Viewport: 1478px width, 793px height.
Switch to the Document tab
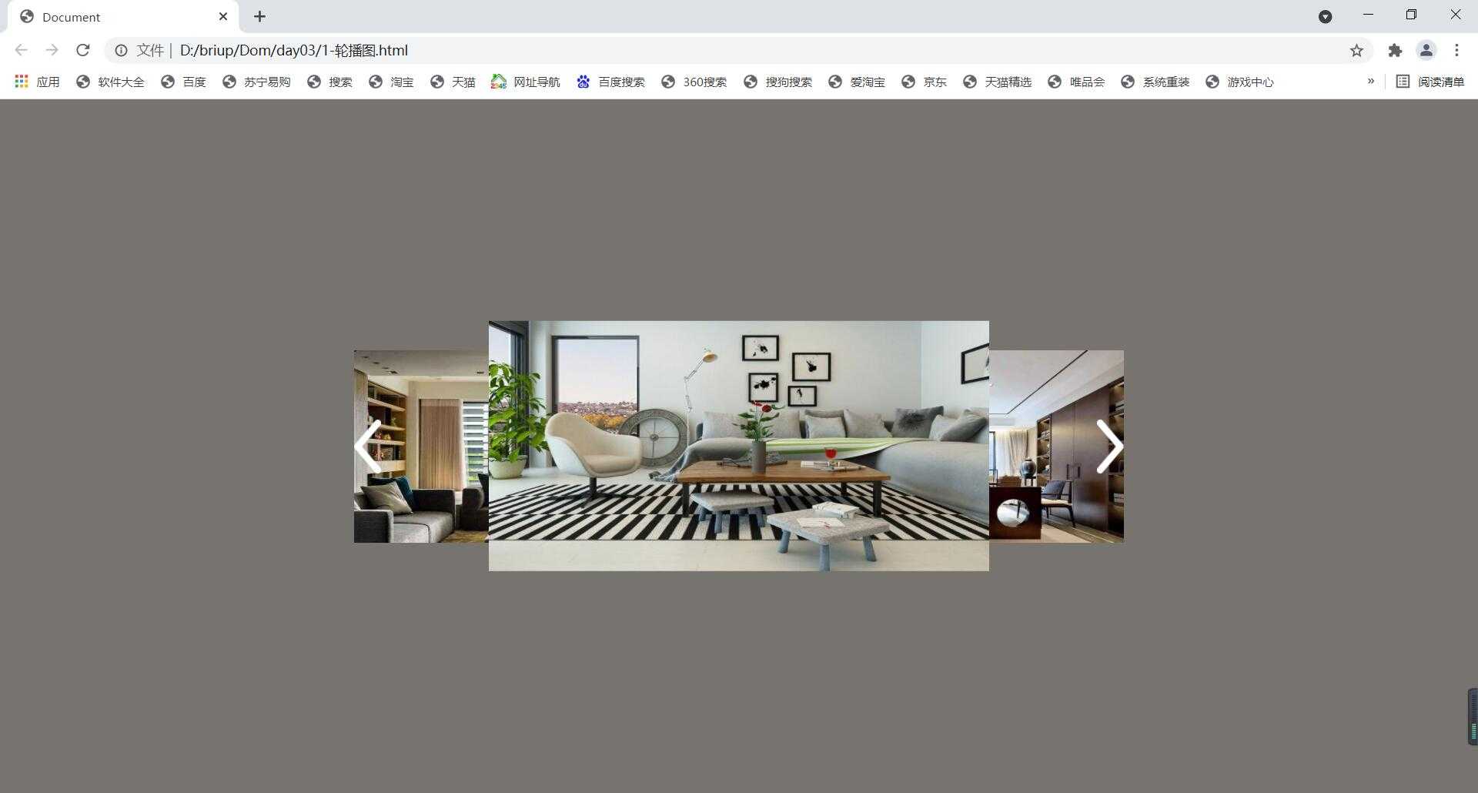click(x=123, y=16)
